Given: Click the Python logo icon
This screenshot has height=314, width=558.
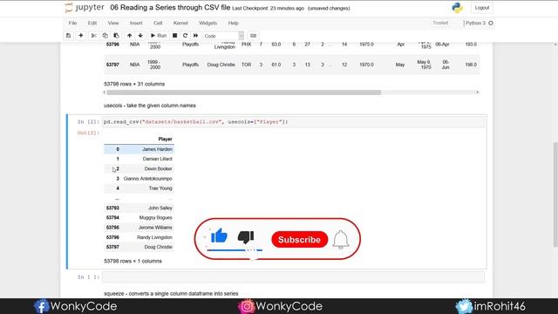Looking at the screenshot, I should click(x=457, y=8).
